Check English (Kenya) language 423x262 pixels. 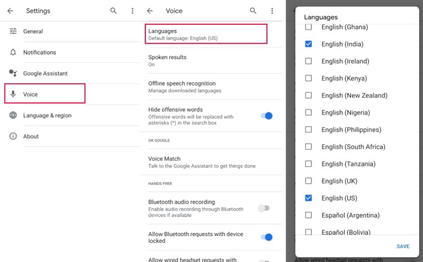click(x=308, y=78)
